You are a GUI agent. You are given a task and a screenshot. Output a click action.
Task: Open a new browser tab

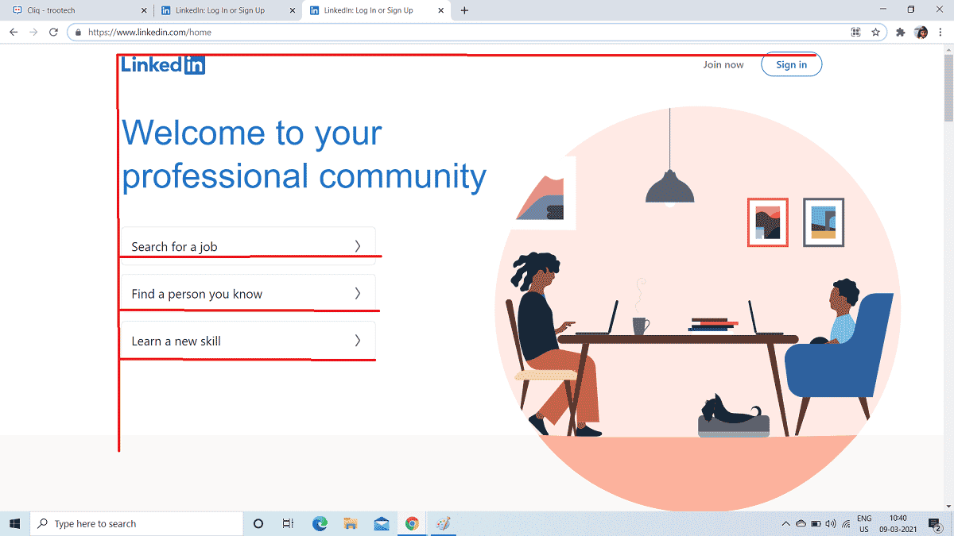tap(464, 10)
